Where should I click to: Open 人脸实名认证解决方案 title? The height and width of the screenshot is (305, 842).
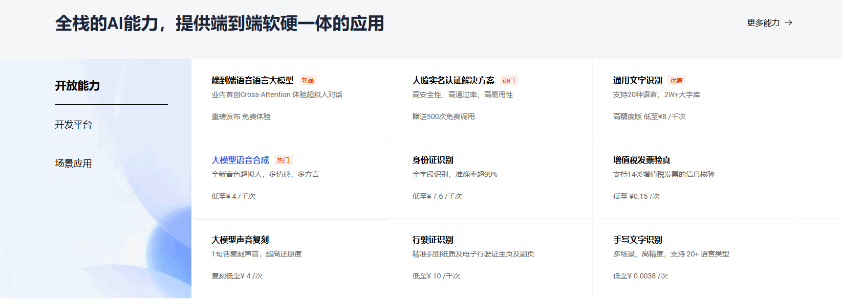454,80
